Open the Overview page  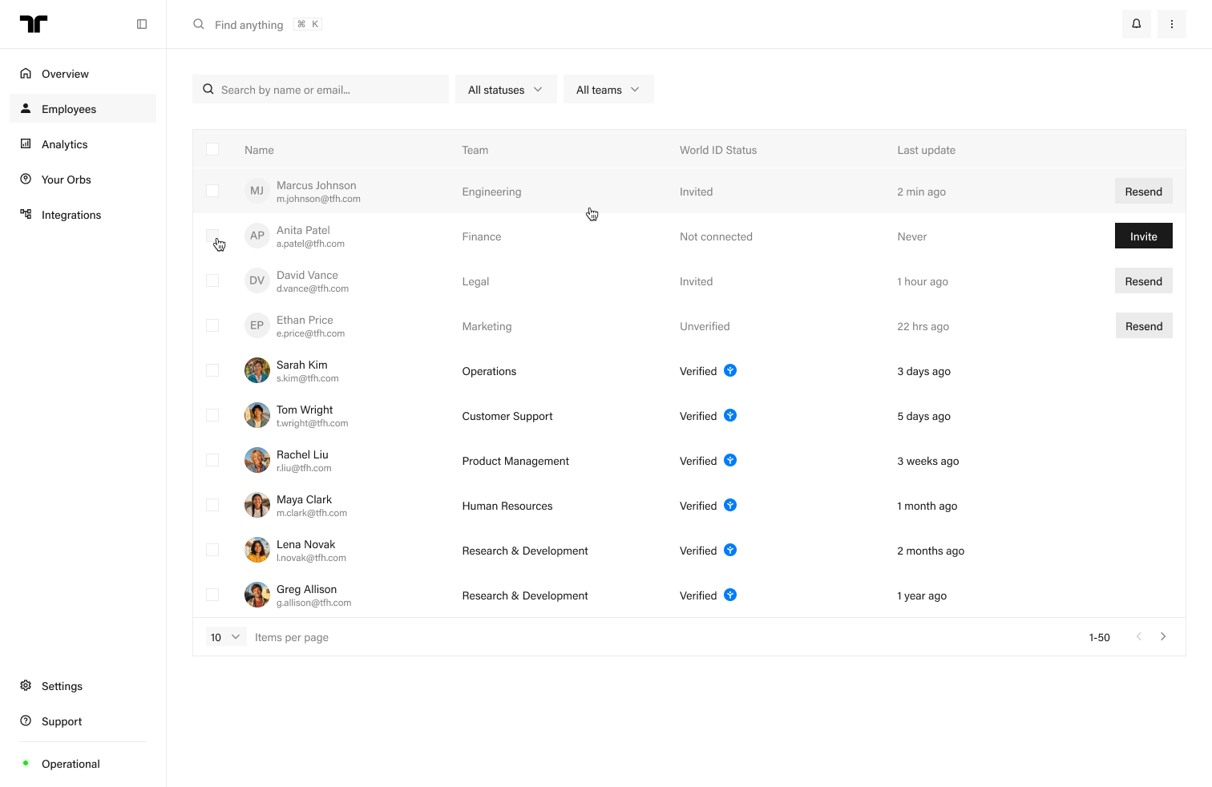(83, 74)
